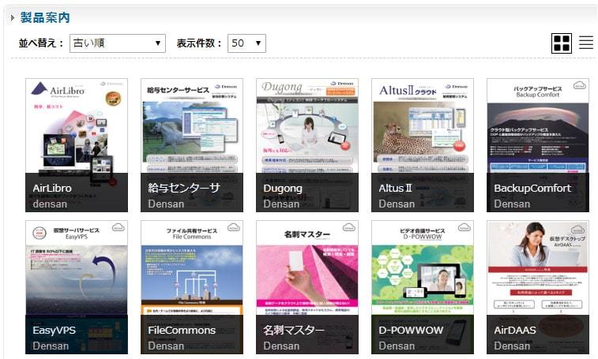Screen dimensions: 598x359
Task: Click the BackupComfort product title
Action: pos(532,189)
